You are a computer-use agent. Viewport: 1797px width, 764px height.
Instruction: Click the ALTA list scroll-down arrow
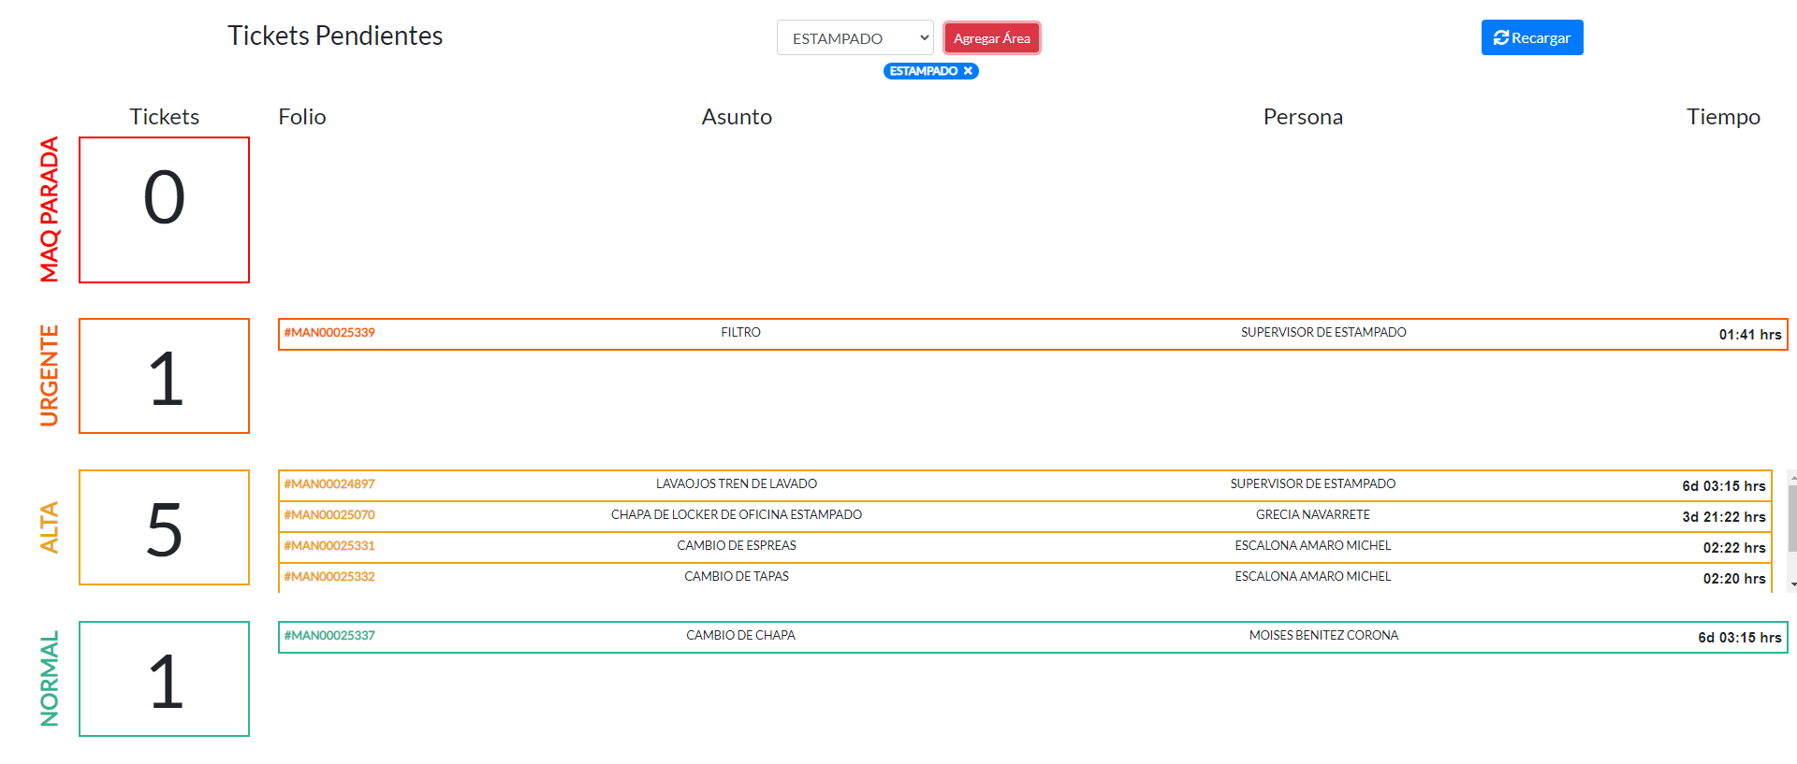point(1792,584)
